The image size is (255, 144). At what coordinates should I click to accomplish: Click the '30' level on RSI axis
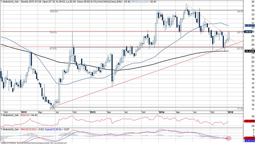pyautogui.click(x=253, y=126)
